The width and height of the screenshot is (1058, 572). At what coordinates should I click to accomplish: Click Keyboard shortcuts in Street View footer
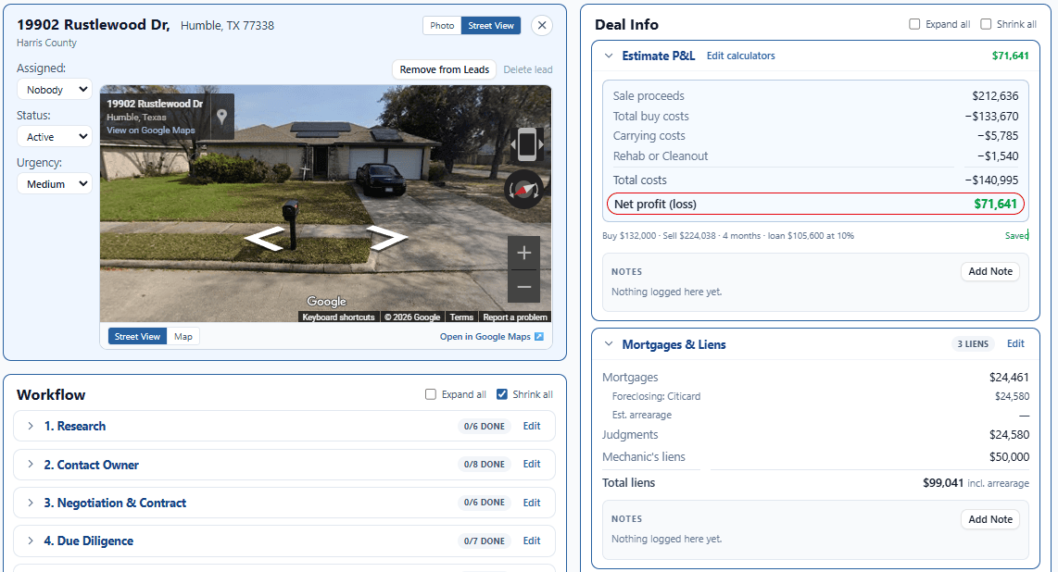pyautogui.click(x=338, y=317)
